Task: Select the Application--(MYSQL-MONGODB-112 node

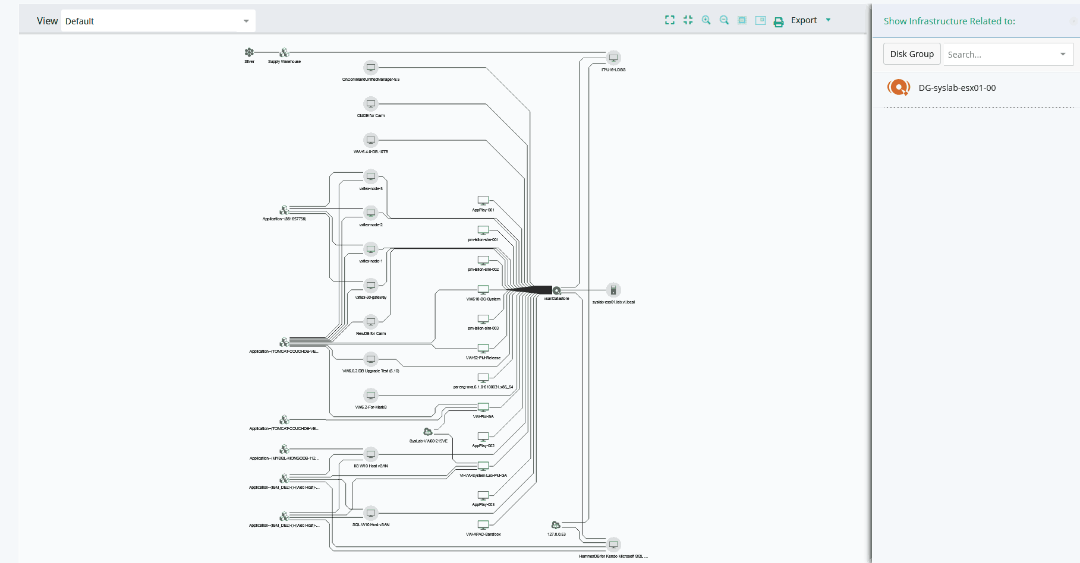Action: 284,450
